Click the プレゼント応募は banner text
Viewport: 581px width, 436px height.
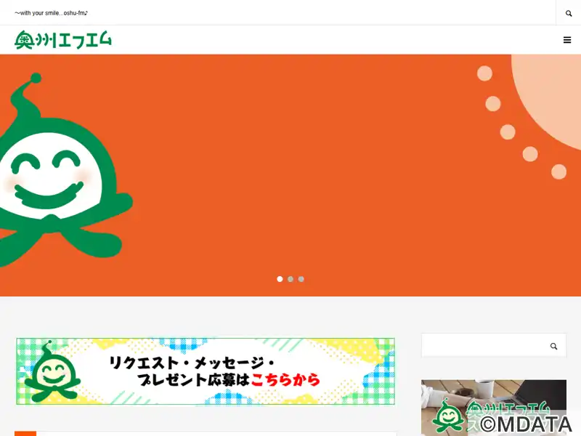[194, 379]
